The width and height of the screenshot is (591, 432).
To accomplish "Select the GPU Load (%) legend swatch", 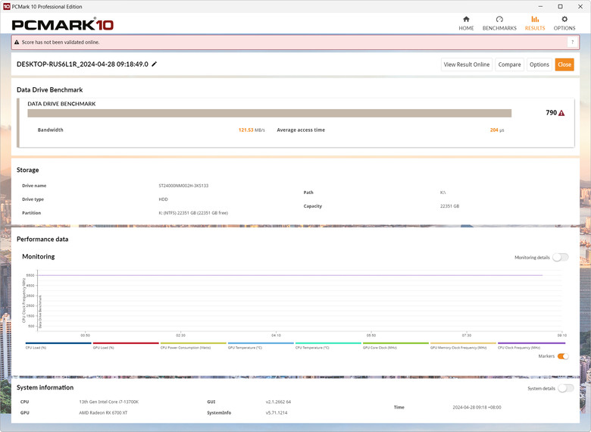I will tap(126, 343).
